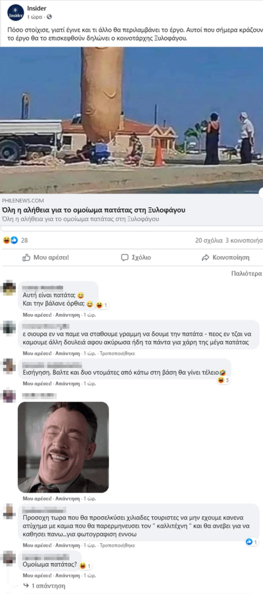Viewport: 263px width, 594px height.
Task: View the 28 reactions emoji icons
Action: point(10,240)
